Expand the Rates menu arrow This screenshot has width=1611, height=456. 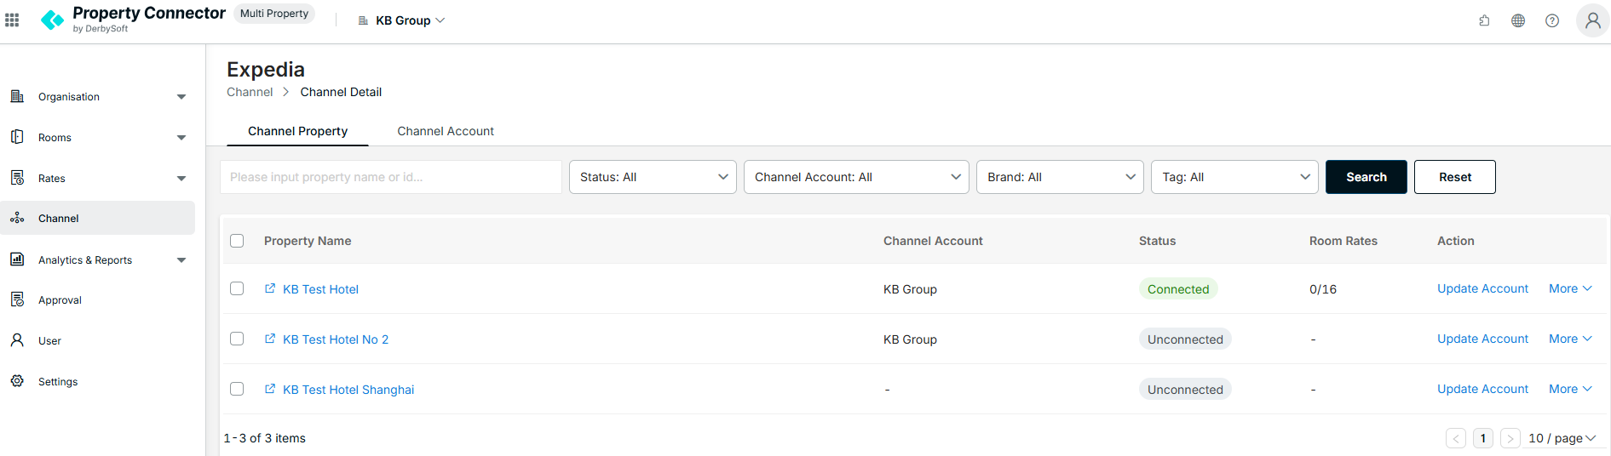pyautogui.click(x=181, y=179)
